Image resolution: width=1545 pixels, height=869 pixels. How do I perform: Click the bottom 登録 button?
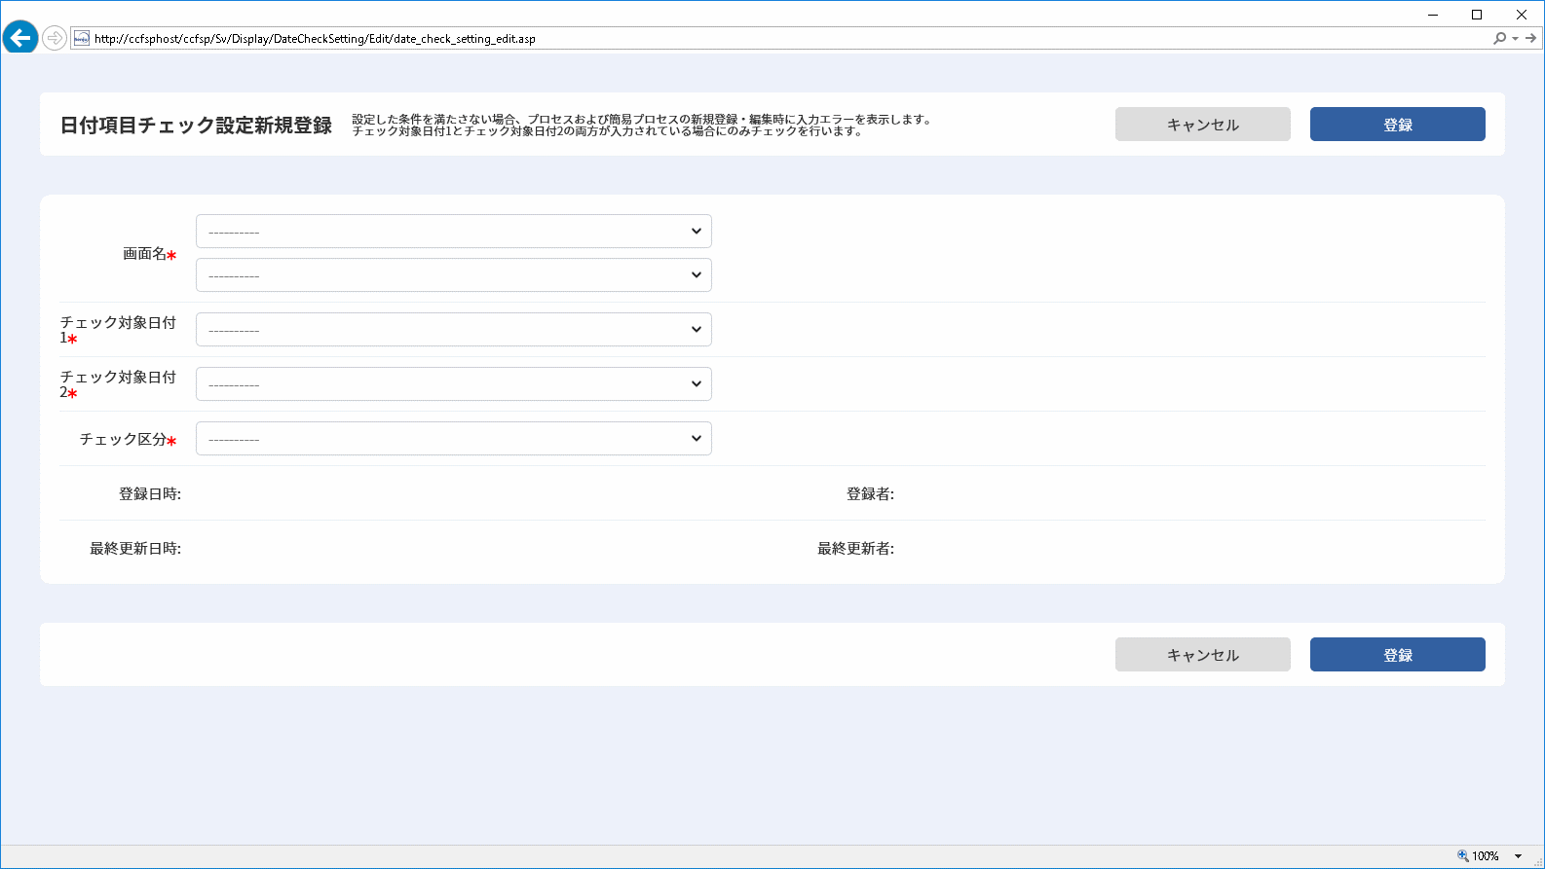[x=1398, y=655]
